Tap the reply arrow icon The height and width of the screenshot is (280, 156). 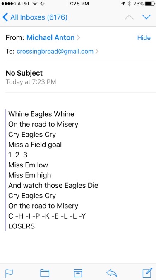[x=111, y=273]
